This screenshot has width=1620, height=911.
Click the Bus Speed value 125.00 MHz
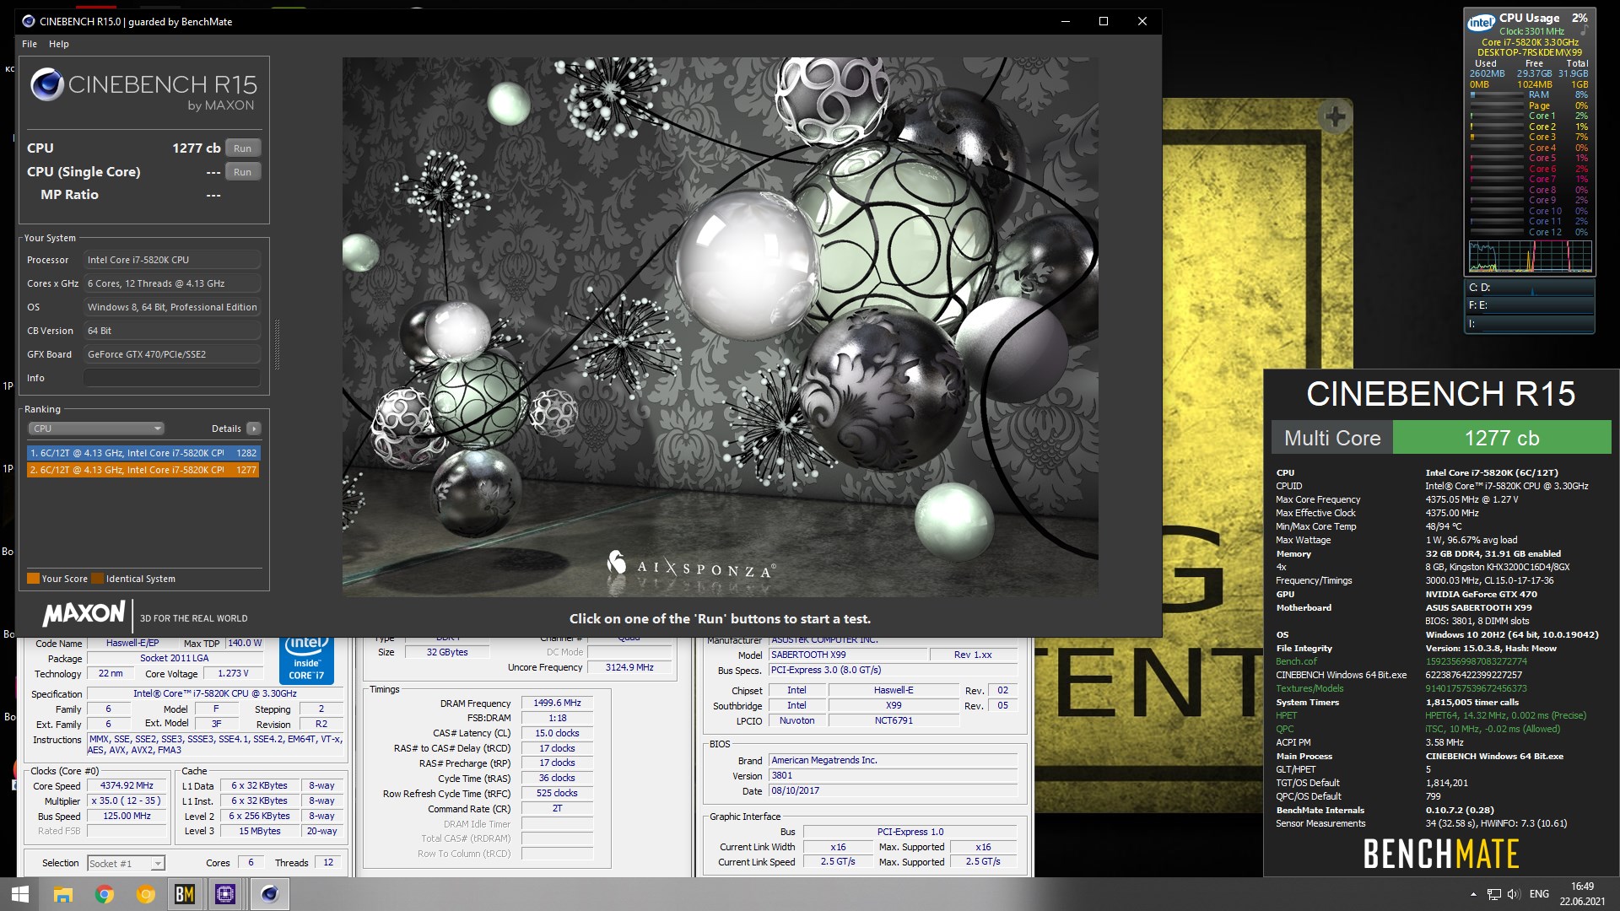(x=127, y=817)
